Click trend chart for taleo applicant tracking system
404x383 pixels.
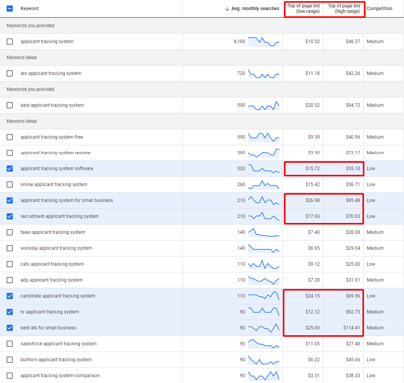pyautogui.click(x=263, y=232)
